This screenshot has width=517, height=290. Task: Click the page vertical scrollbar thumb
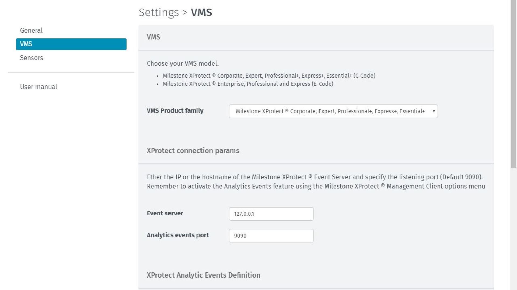tap(513, 84)
